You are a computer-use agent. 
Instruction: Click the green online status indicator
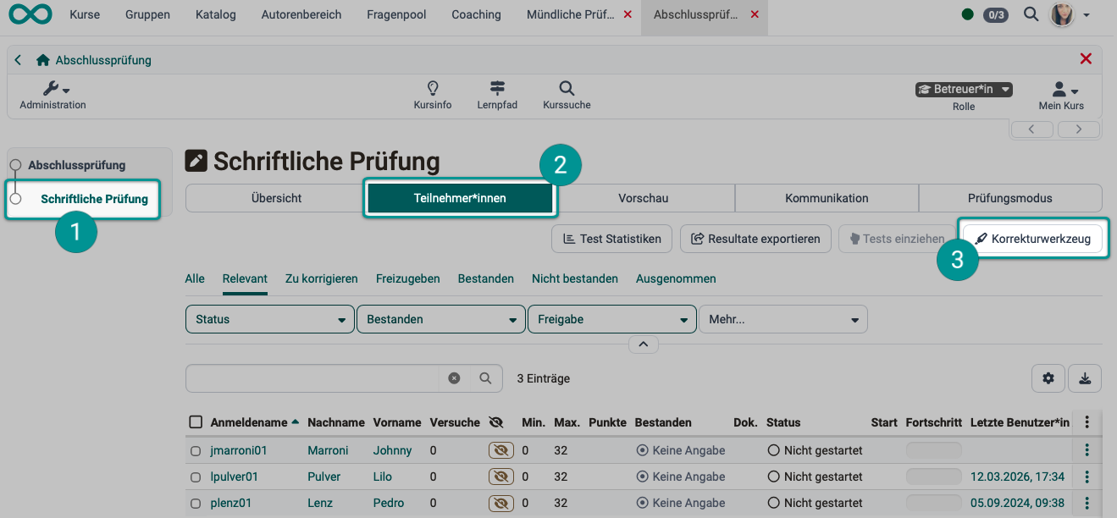coord(968,14)
